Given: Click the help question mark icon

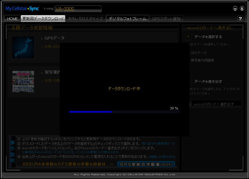Looking at the screenshot, I should (x=240, y=18).
